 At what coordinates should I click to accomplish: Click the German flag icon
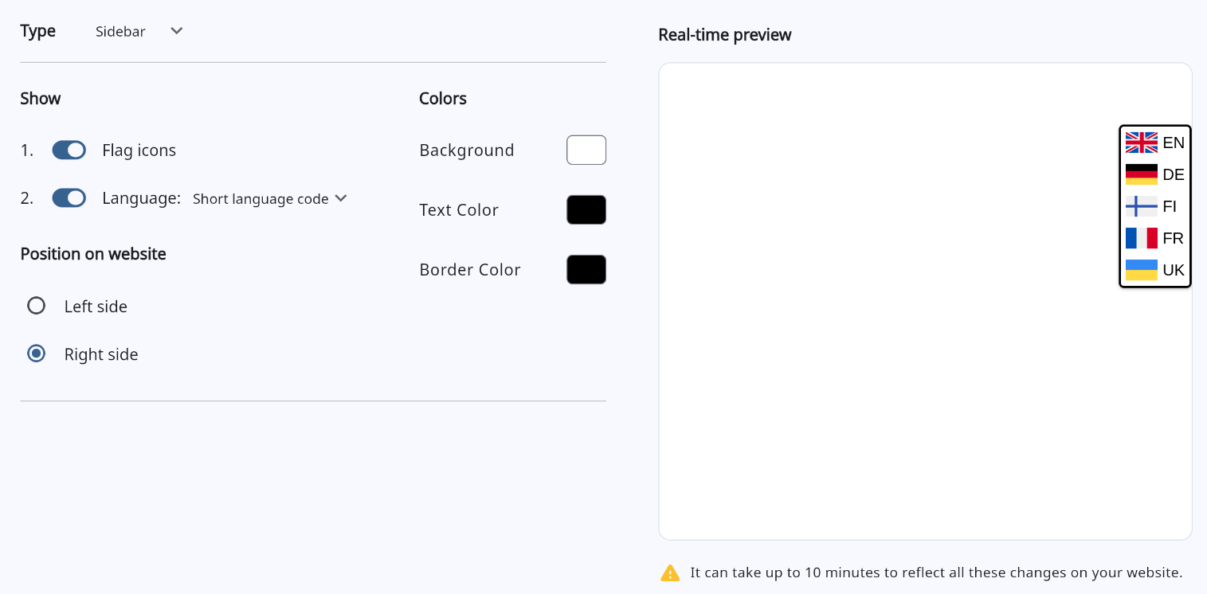click(1141, 174)
